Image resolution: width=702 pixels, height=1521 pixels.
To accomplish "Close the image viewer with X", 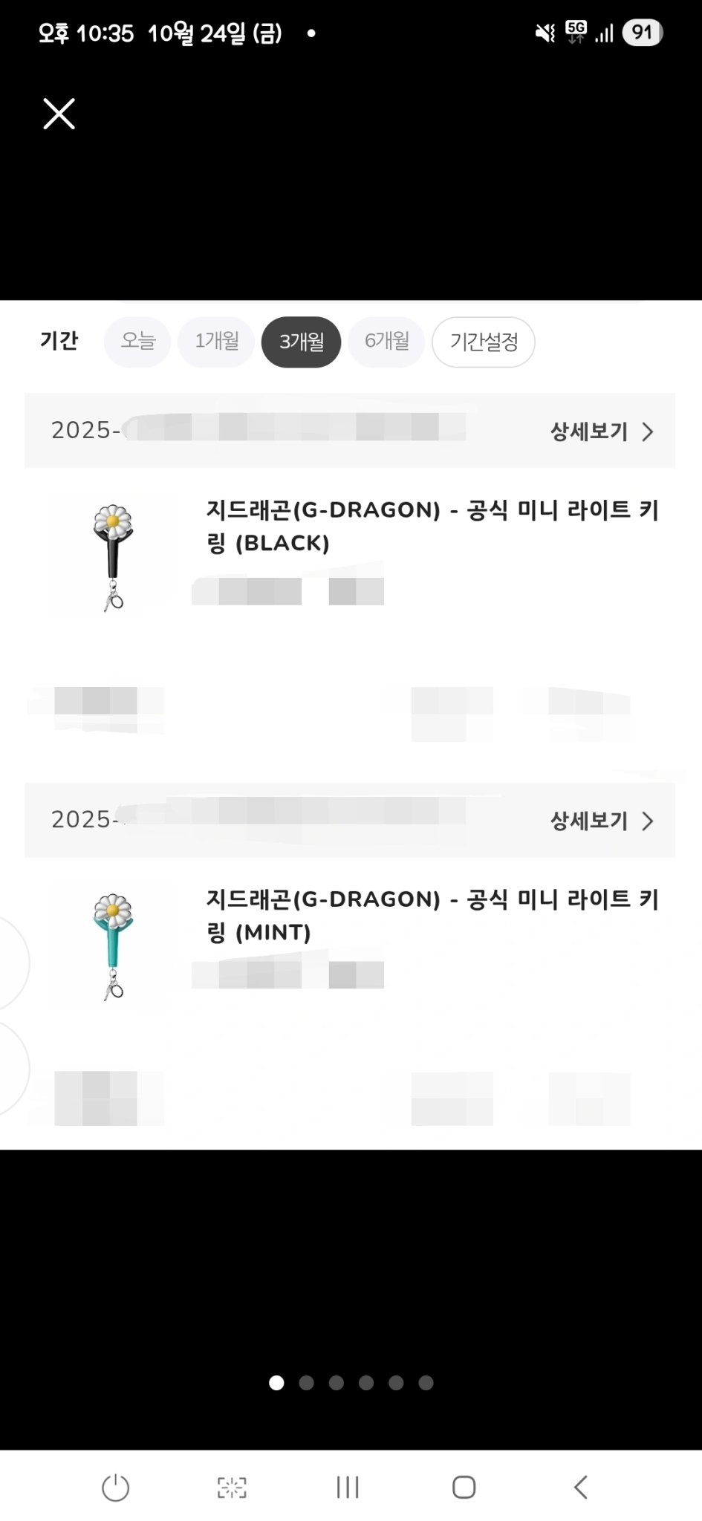I will (x=59, y=114).
